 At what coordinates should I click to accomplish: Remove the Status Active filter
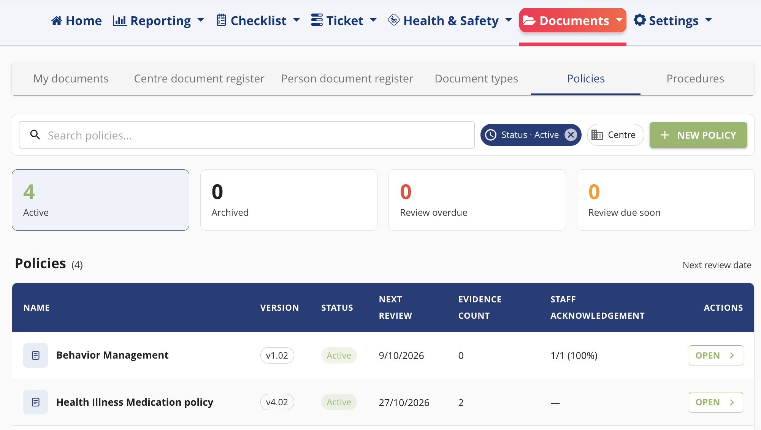coord(571,135)
